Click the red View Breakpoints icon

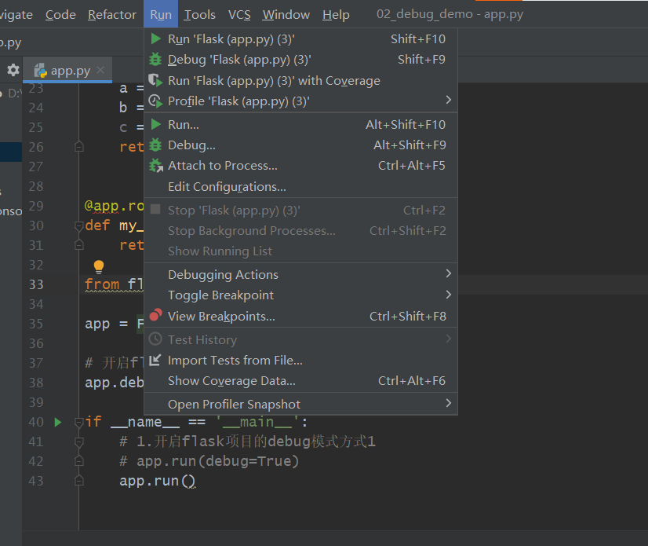[x=156, y=316]
